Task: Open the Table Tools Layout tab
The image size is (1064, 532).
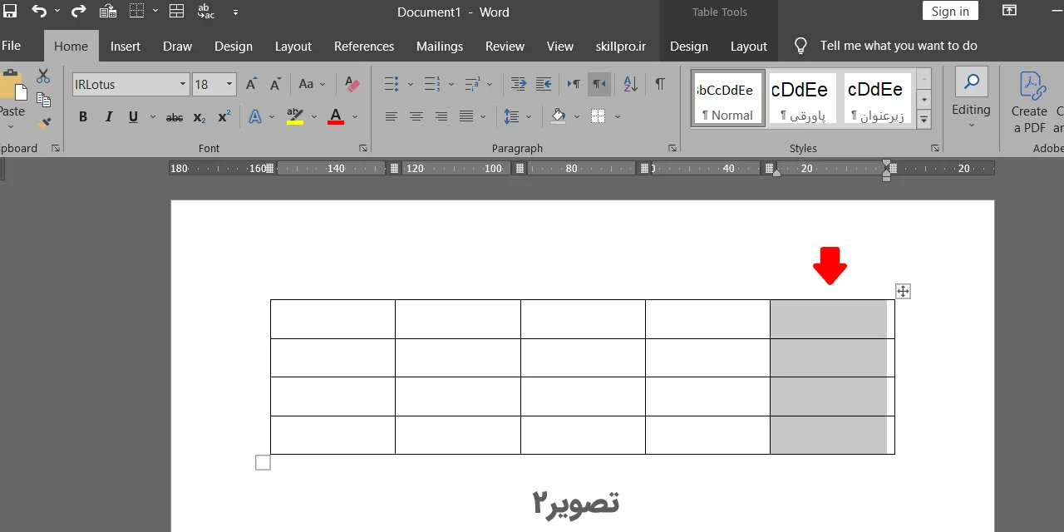Action: [x=749, y=46]
